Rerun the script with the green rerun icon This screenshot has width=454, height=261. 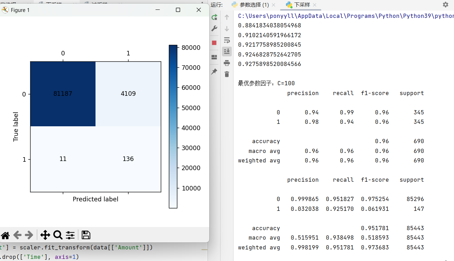tap(214, 17)
